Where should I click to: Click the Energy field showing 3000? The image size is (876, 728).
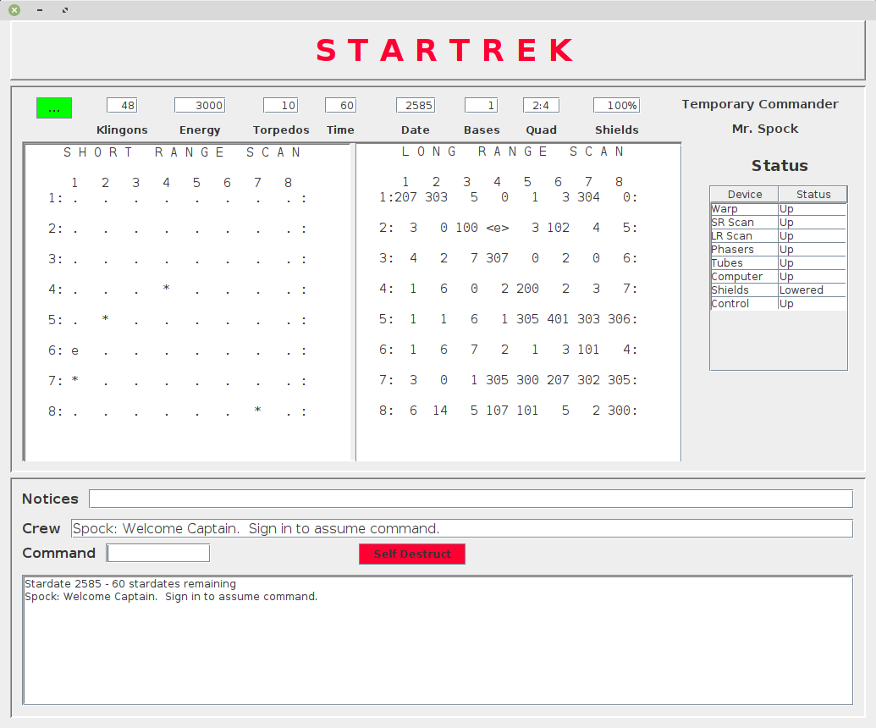[x=200, y=105]
